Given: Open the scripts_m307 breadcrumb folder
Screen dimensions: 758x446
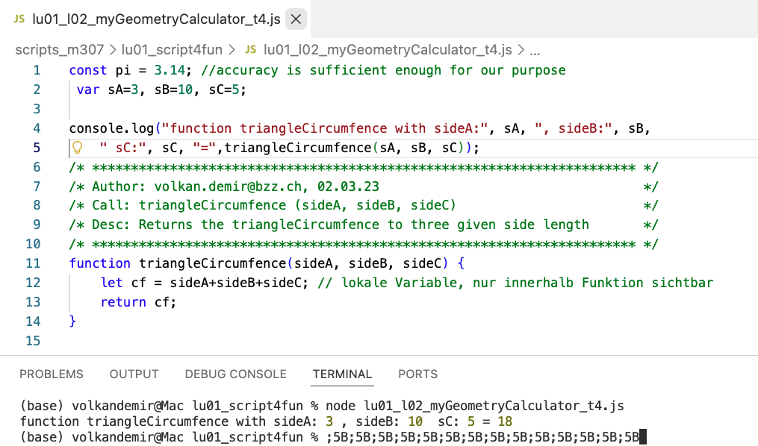Looking at the screenshot, I should point(60,50).
